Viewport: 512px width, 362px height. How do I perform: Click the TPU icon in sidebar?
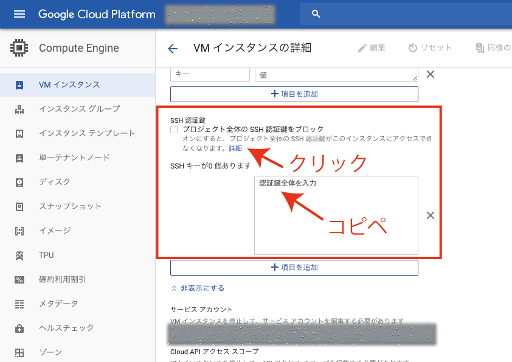click(19, 256)
